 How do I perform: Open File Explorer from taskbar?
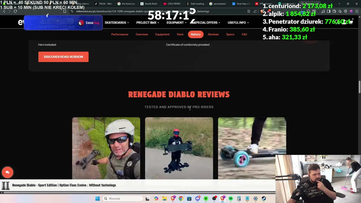(164, 198)
